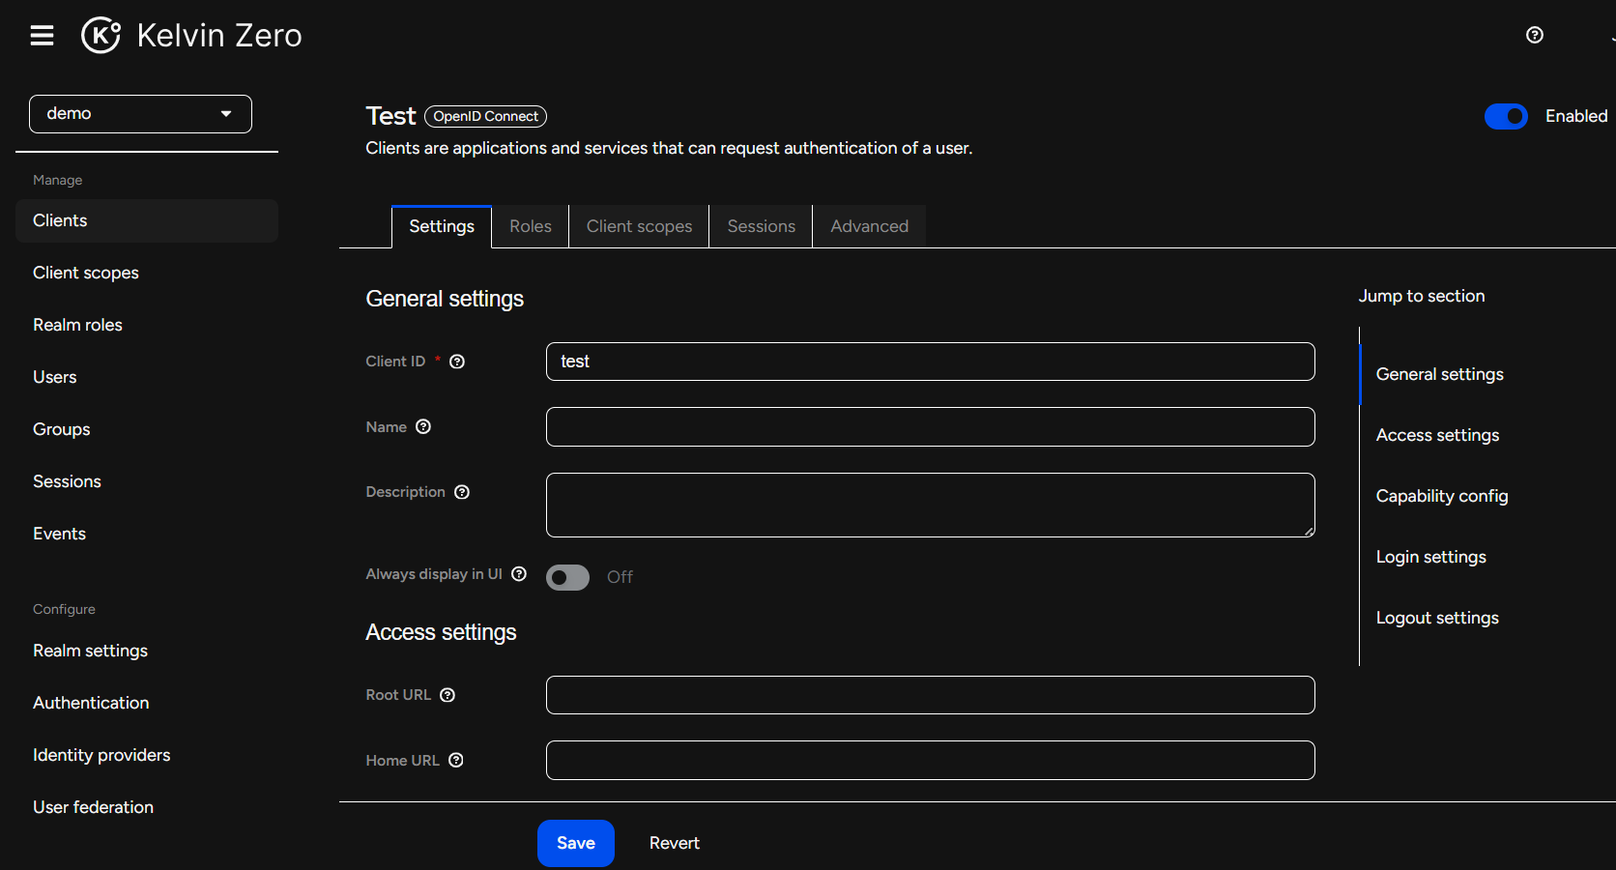Switch to the Roles tab

pyautogui.click(x=530, y=225)
